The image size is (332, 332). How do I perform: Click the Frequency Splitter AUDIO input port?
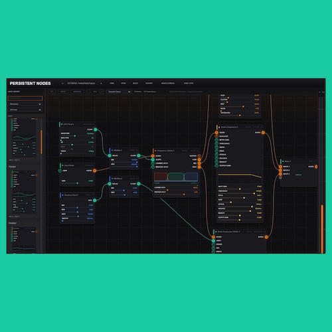pyautogui.click(x=153, y=156)
